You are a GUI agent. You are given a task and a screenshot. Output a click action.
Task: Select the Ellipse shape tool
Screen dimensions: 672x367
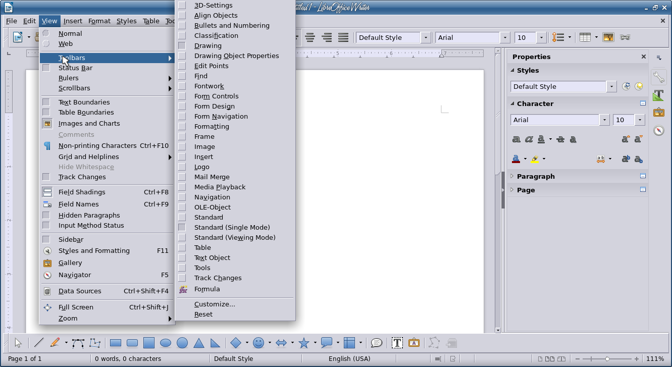(166, 343)
